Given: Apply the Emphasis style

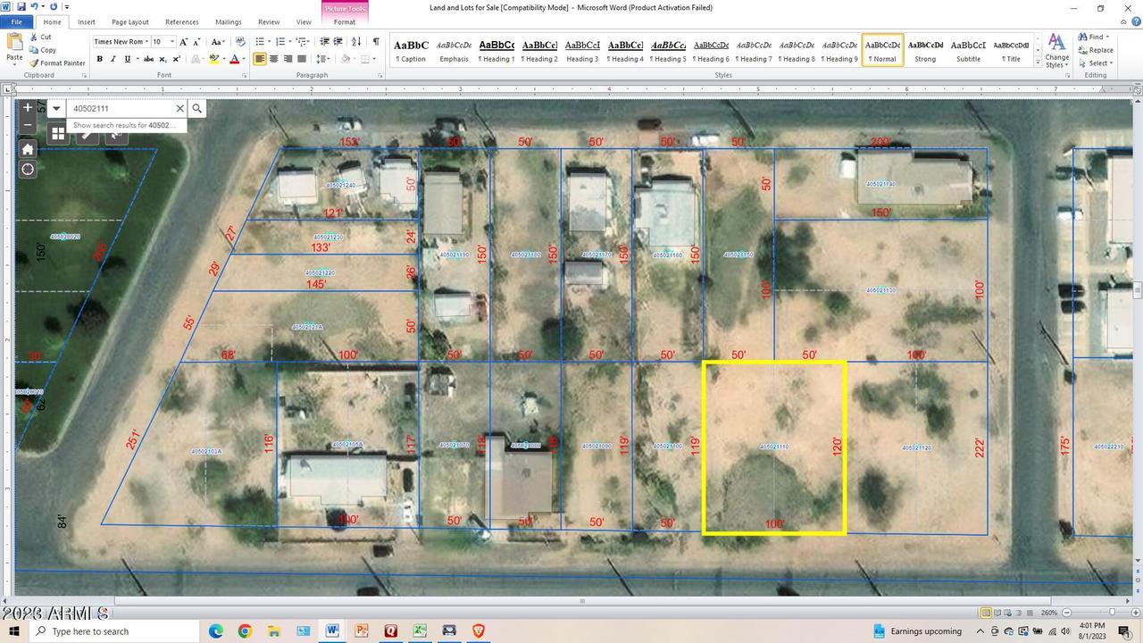Looking at the screenshot, I should pyautogui.click(x=454, y=51).
